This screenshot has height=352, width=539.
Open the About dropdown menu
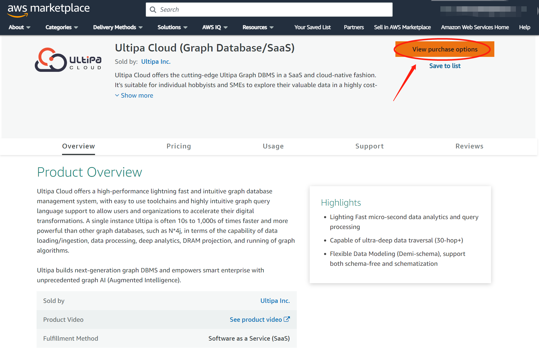tap(19, 27)
